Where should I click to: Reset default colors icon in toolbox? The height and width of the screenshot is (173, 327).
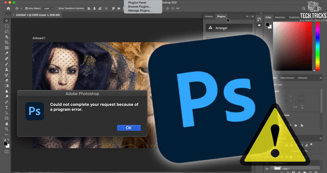[x=5, y=140]
